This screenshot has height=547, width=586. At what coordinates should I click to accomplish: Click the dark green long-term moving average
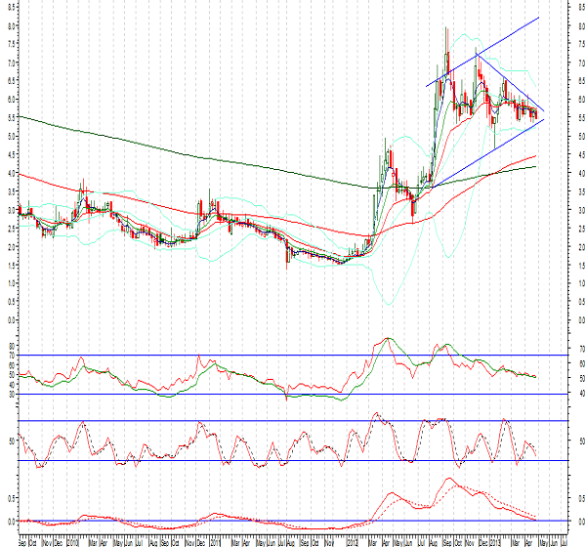[195, 156]
